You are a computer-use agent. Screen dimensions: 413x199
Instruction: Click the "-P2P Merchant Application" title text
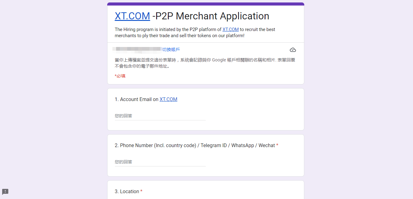click(x=211, y=16)
